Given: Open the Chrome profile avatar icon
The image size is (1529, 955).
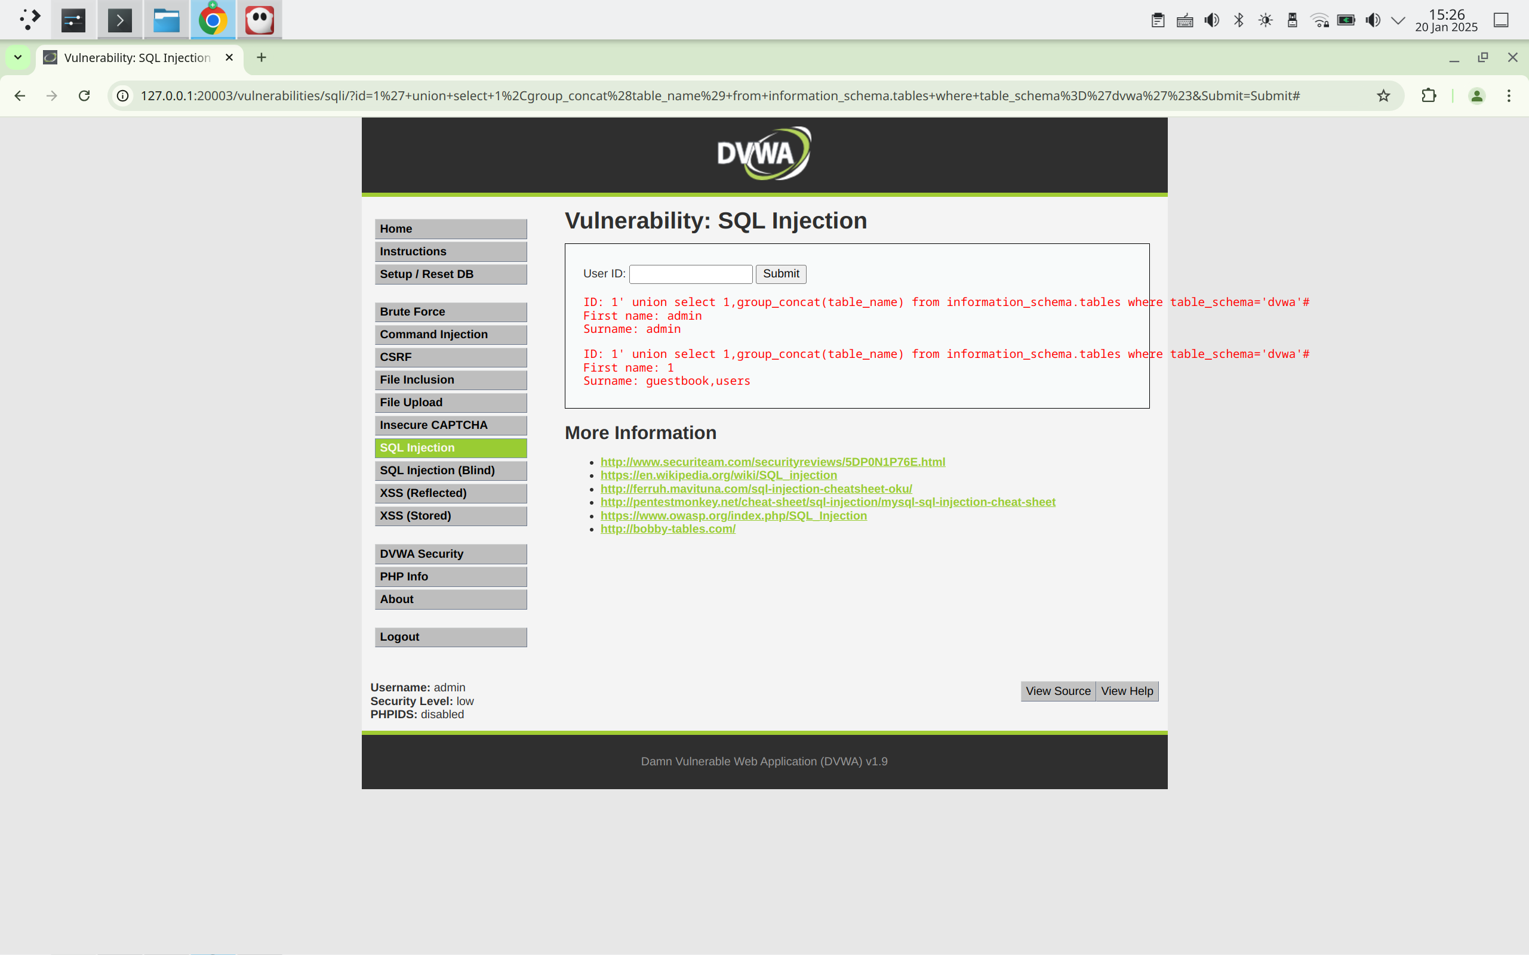Looking at the screenshot, I should 1476,95.
